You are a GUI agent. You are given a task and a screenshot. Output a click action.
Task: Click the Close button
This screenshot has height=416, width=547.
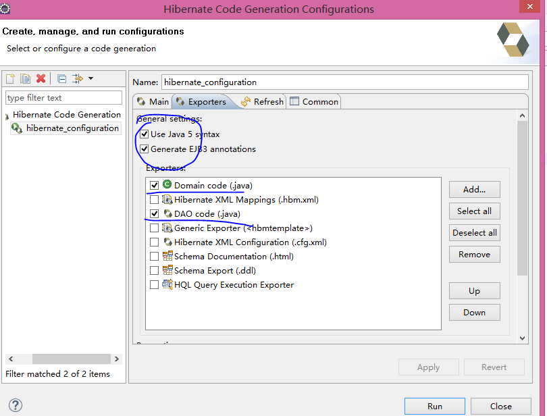click(501, 407)
